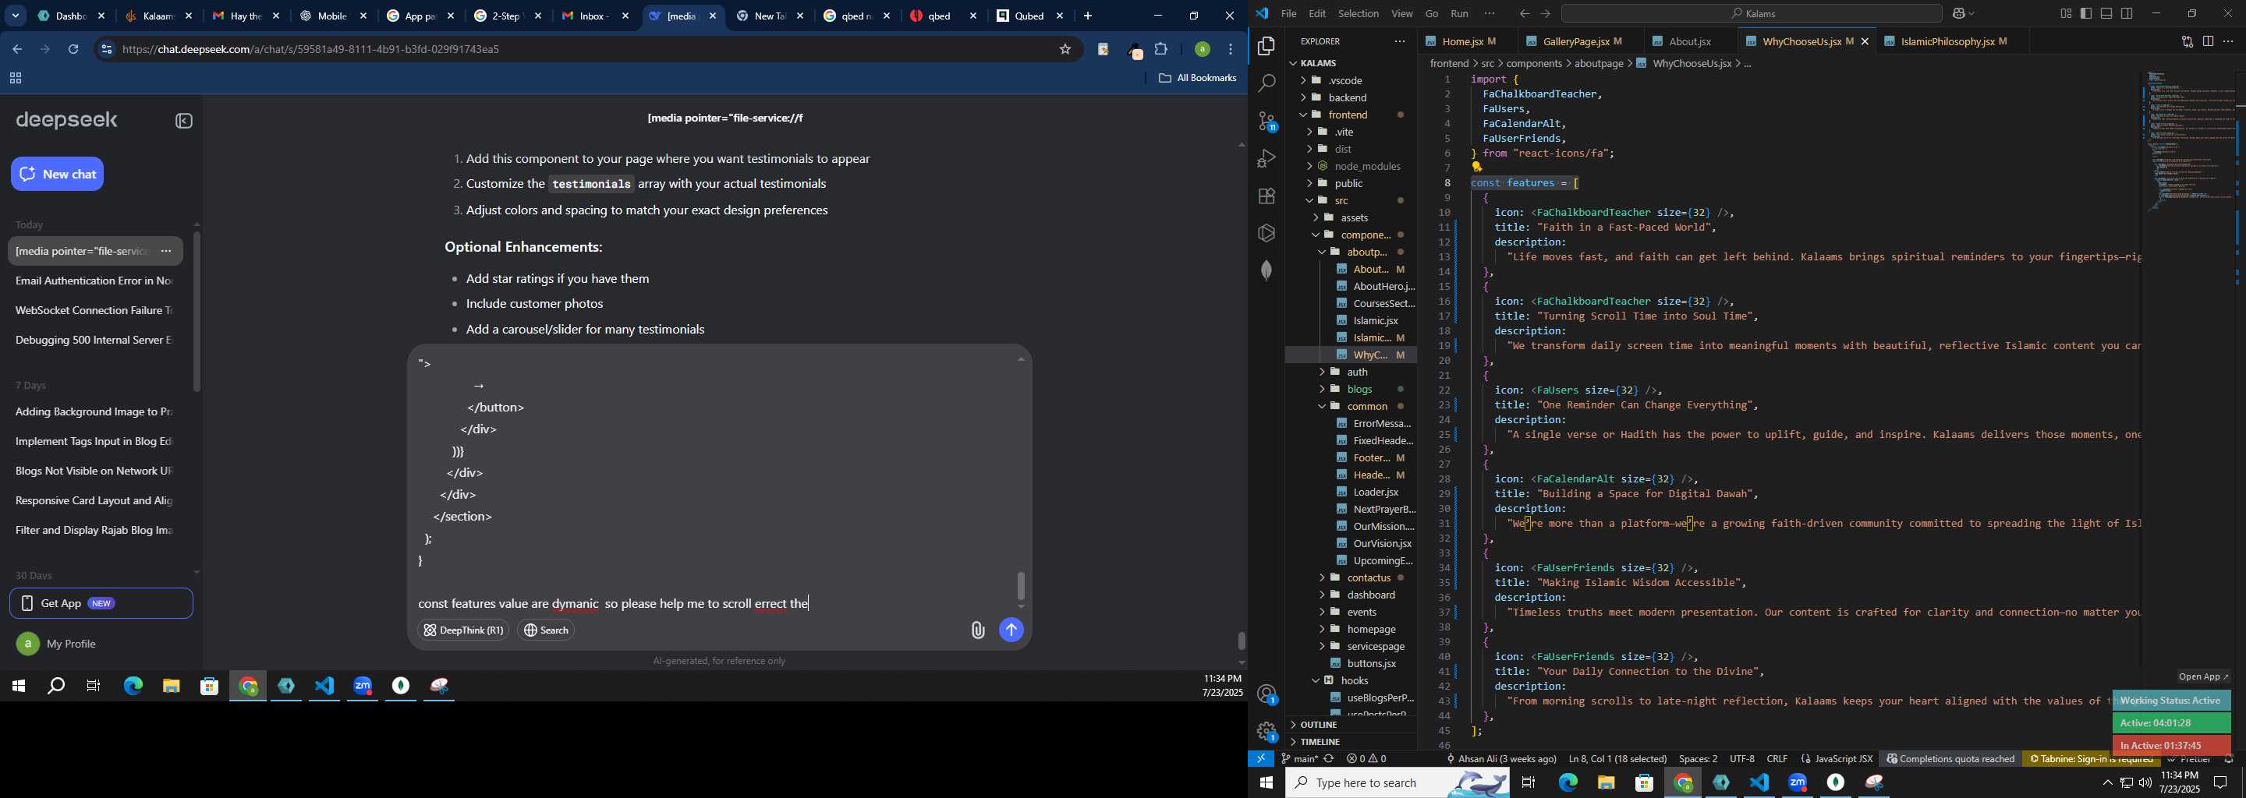Click the Windows Type here to search box
This screenshot has height=798, width=2246.
[x=1398, y=783]
